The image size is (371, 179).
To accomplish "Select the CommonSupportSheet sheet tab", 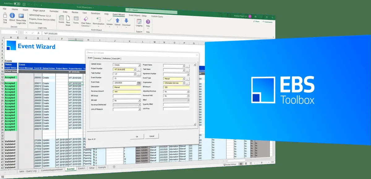I will coord(51,170).
